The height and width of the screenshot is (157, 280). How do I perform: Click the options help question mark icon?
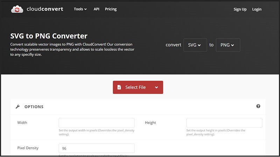pos(258,106)
